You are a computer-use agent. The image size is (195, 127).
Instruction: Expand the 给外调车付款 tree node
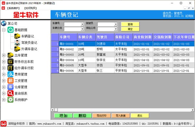click(x=4, y=68)
